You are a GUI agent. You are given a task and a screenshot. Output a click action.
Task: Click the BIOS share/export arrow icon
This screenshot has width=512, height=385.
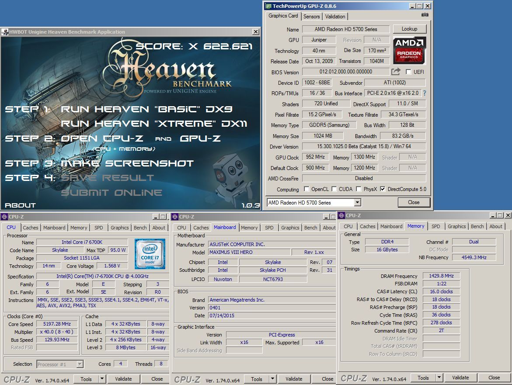(x=396, y=72)
